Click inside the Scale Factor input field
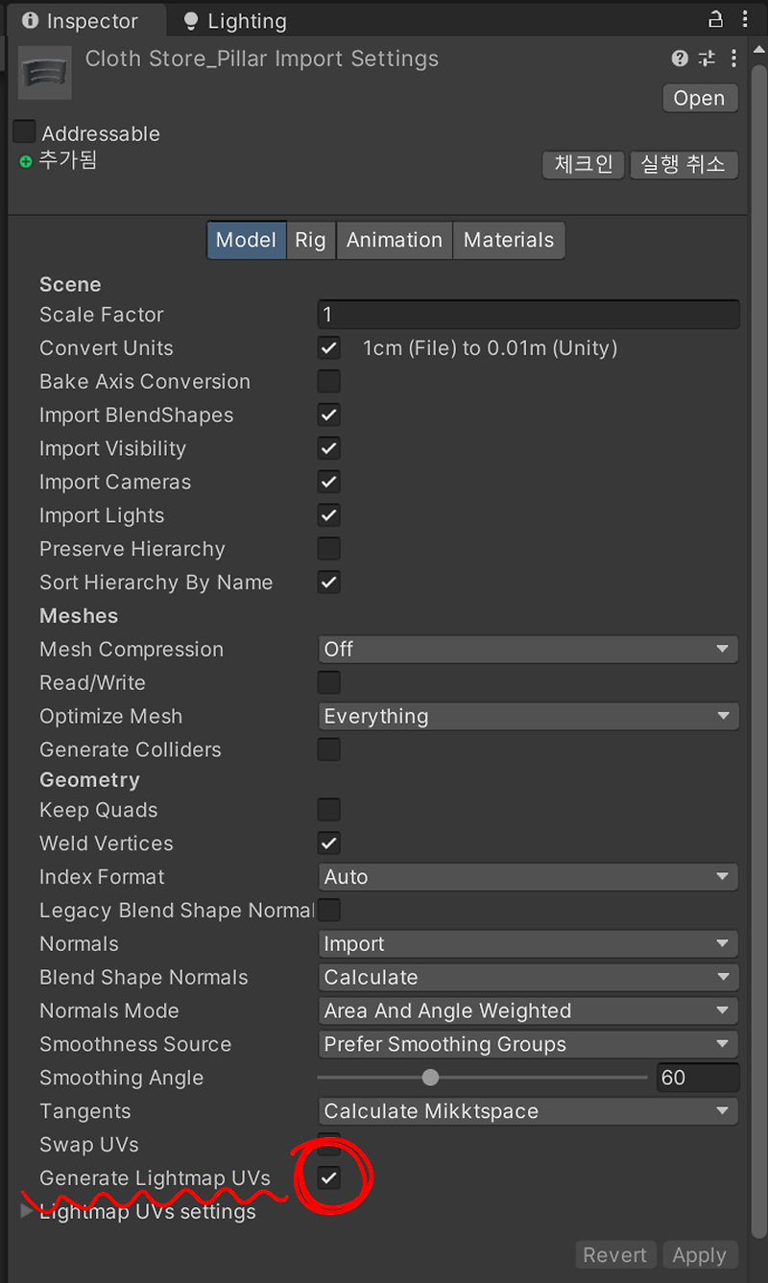The width and height of the screenshot is (768, 1283). point(528,314)
